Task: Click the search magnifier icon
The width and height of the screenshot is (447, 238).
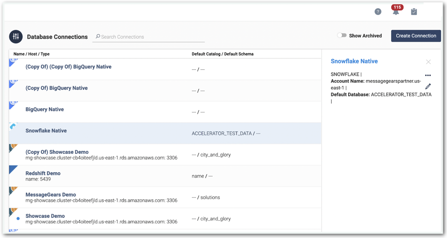Action: [98, 36]
